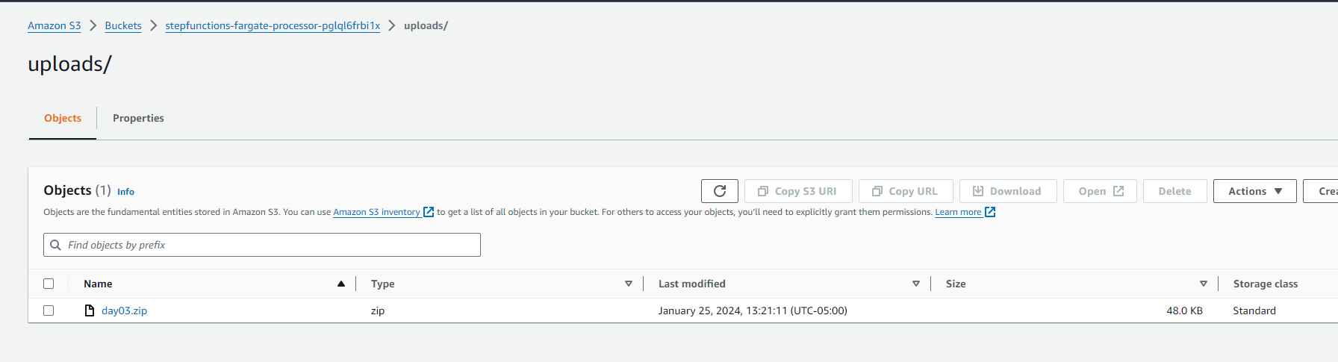The width and height of the screenshot is (1338, 362).
Task: Select the day03.zip row checkbox
Action: (x=49, y=310)
